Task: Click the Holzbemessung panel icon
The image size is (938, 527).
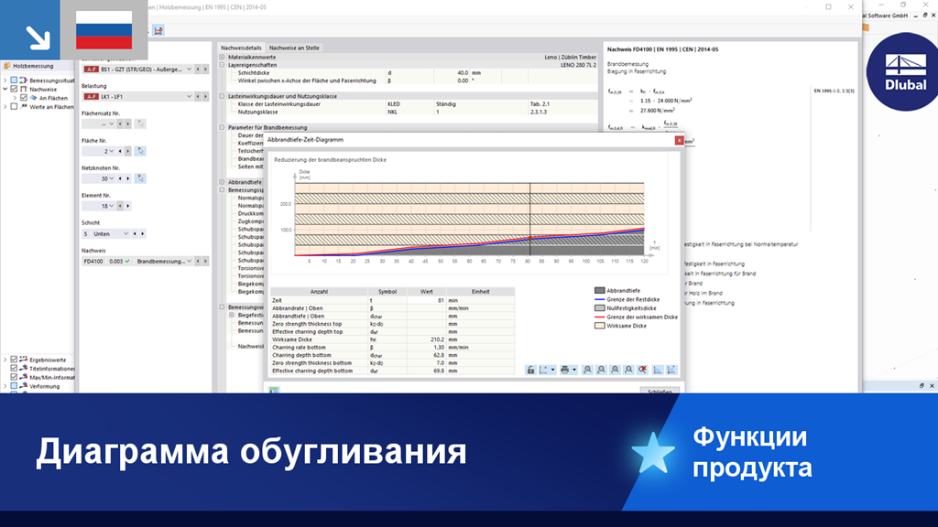Action: (7, 66)
